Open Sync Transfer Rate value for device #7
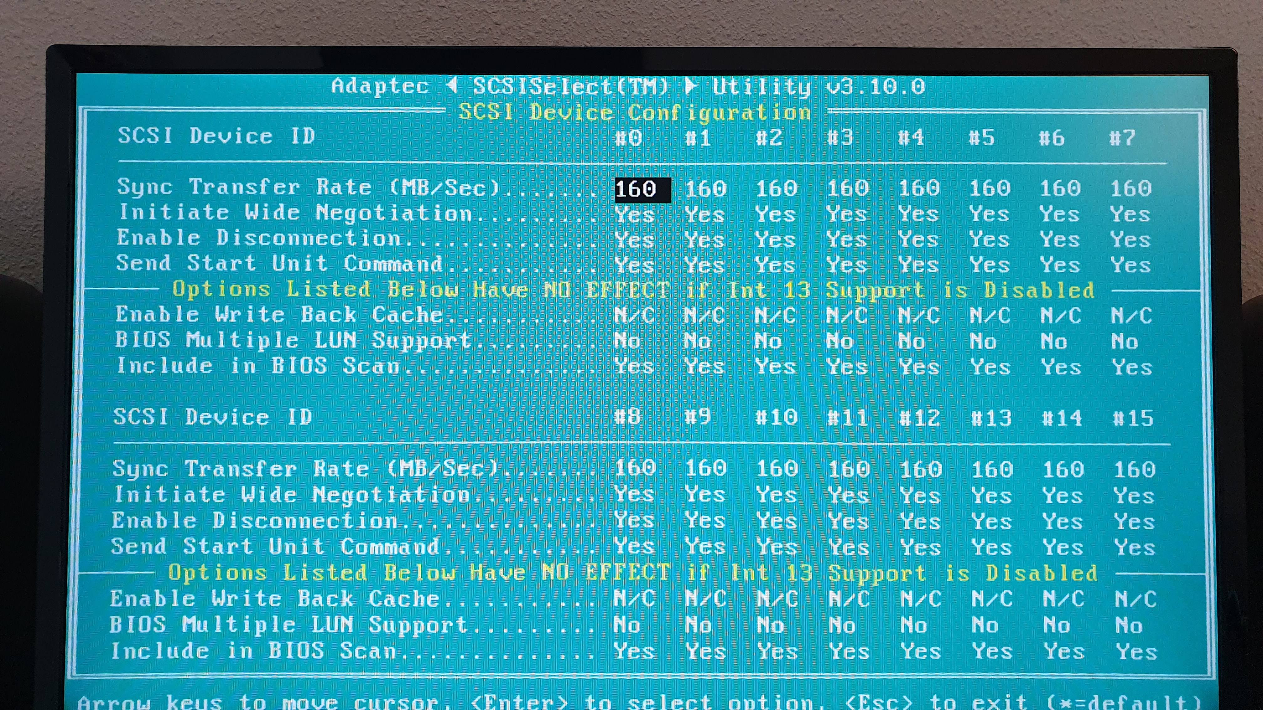 click(x=1130, y=188)
